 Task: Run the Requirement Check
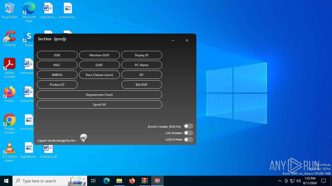point(99,95)
